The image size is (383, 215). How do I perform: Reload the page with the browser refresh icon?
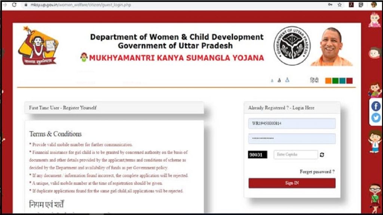tap(14, 4)
